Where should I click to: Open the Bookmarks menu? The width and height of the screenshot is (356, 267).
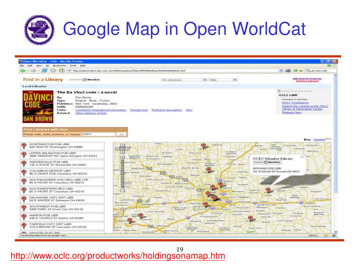tap(59, 66)
